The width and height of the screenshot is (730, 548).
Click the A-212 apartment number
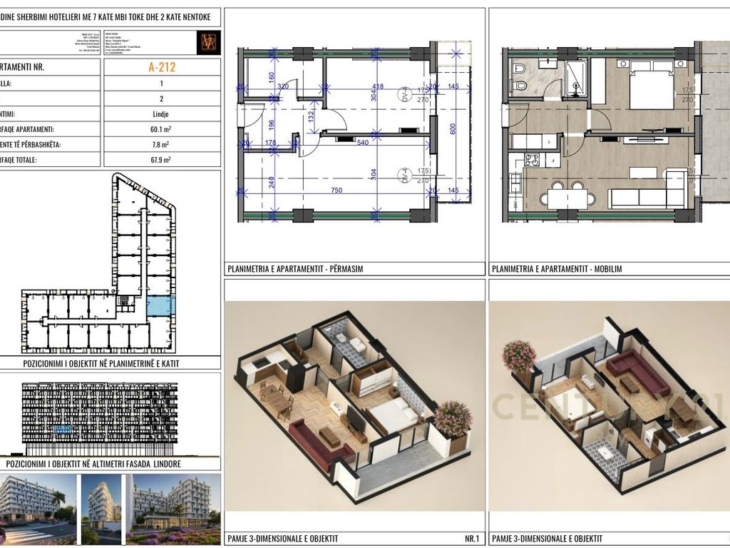162,68
